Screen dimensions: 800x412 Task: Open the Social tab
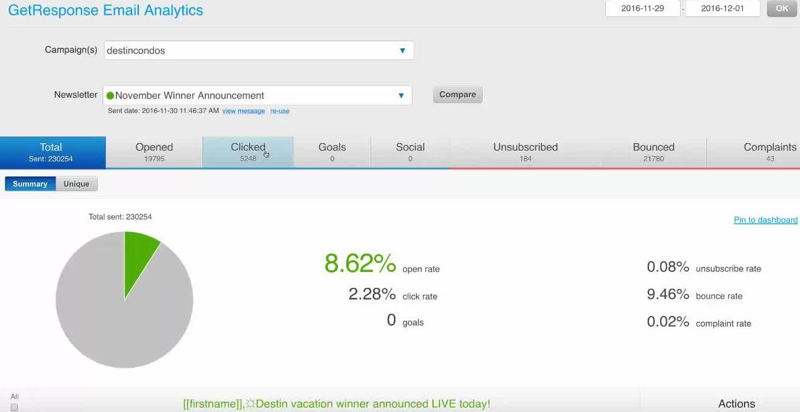point(410,152)
